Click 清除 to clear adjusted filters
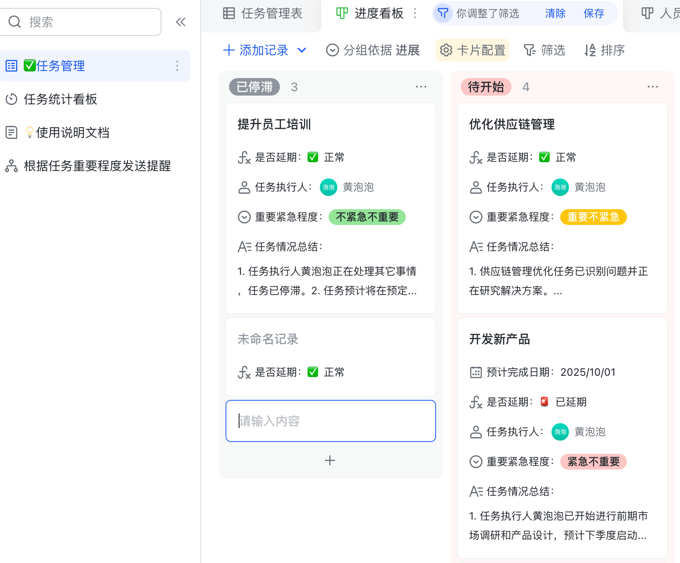Viewport: 680px width, 563px height. pos(555,13)
